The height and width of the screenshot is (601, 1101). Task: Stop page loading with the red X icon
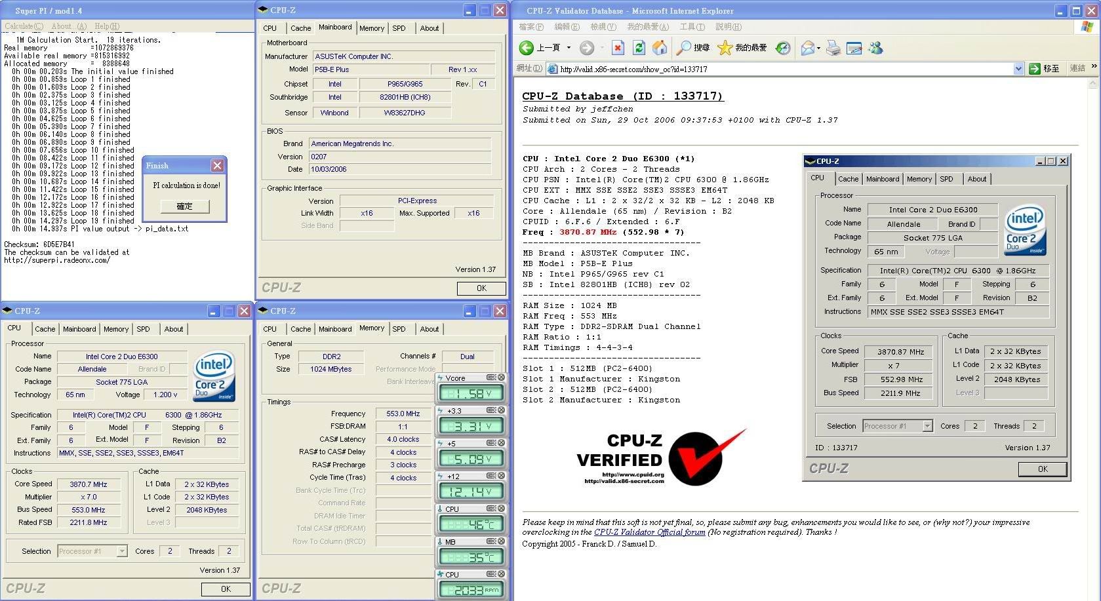tap(618, 48)
